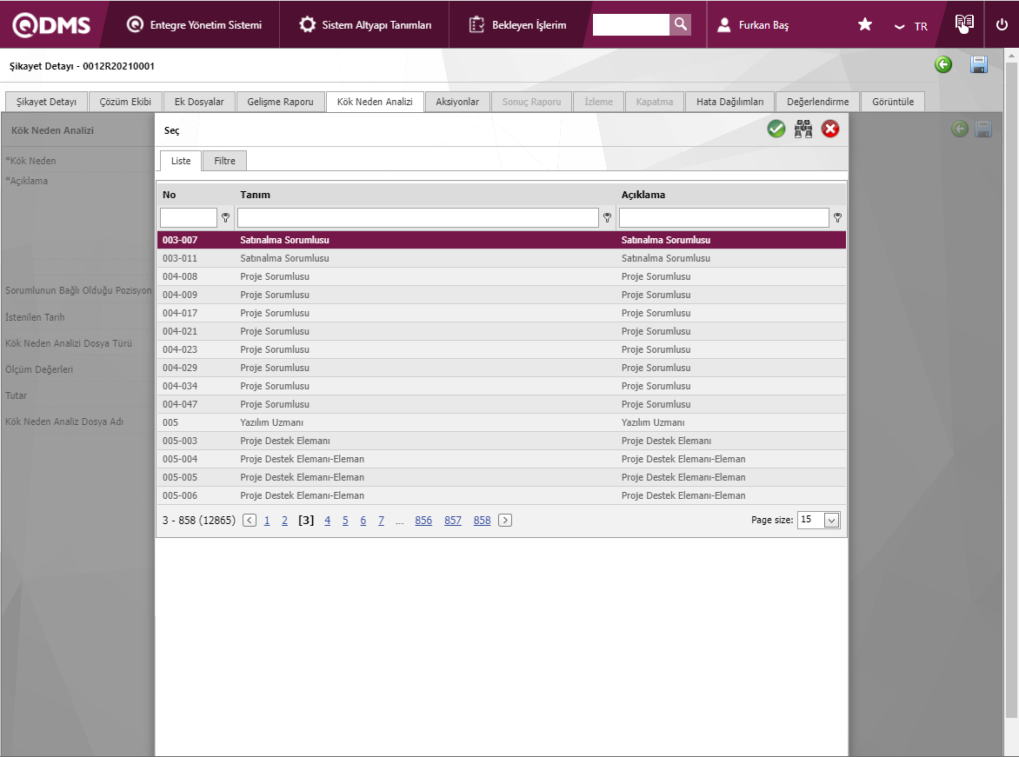Click the binoculars search icon
Screen dimensions: 1019x757
pos(803,129)
